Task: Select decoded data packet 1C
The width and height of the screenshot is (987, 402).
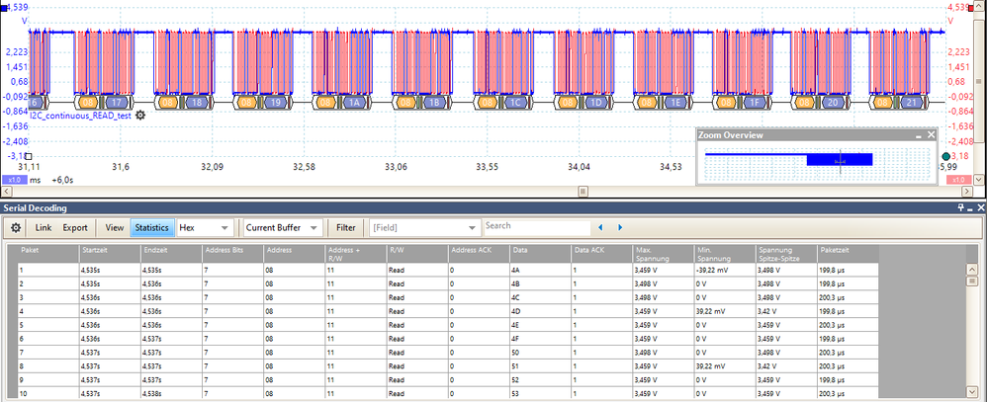Action: click(515, 102)
